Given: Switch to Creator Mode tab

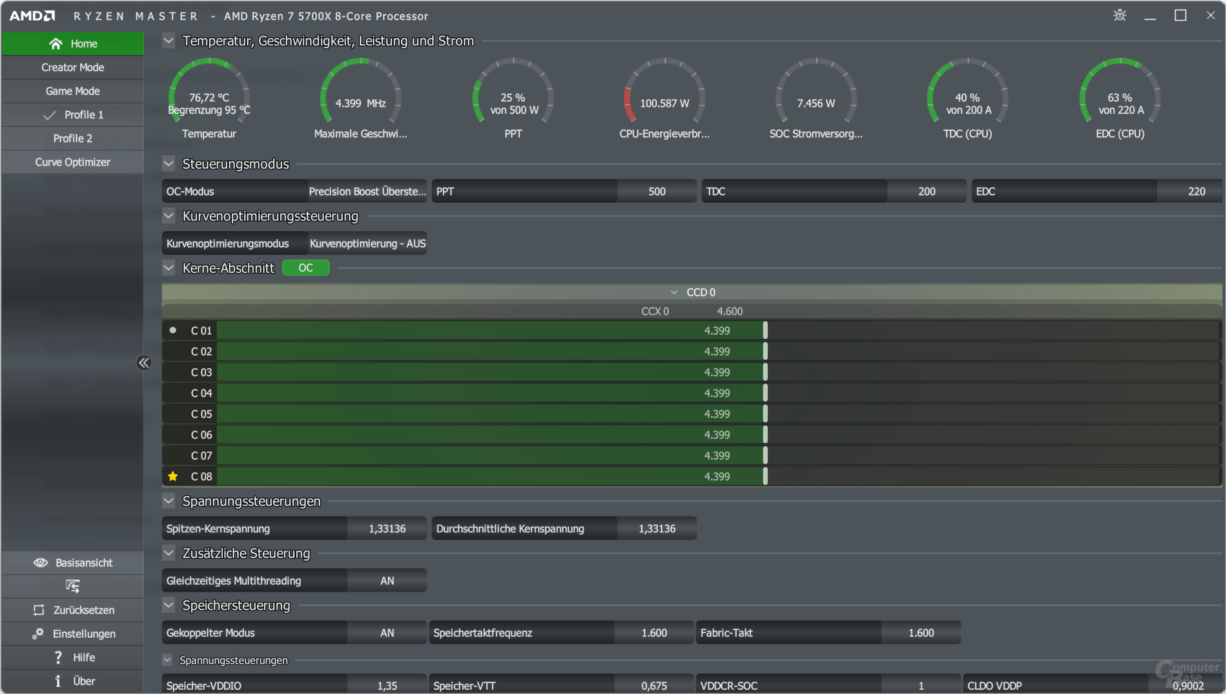Looking at the screenshot, I should pos(73,68).
